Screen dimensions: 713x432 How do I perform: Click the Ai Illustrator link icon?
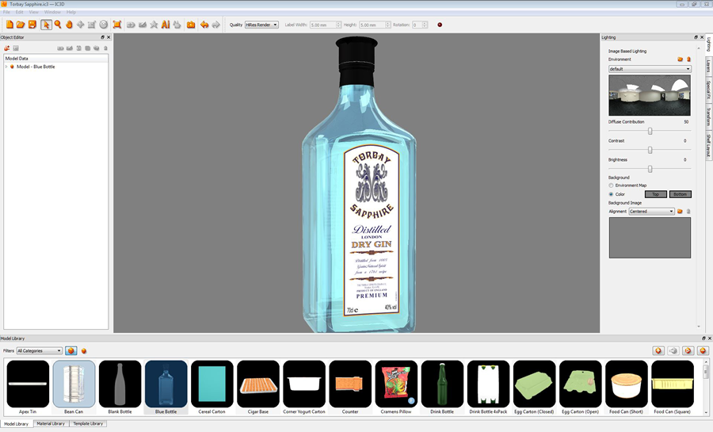click(x=166, y=25)
